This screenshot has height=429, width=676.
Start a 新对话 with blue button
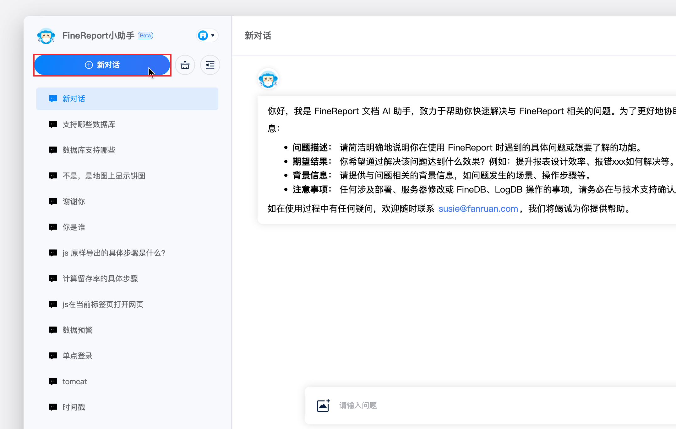[102, 65]
